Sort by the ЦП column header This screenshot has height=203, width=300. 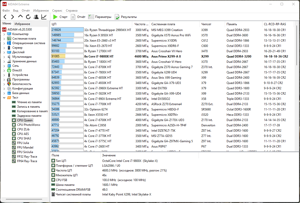pos(91,24)
